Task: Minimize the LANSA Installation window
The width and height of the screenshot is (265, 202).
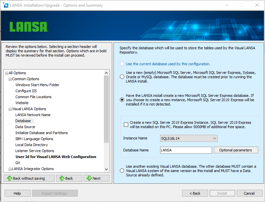Action: click(227, 5)
